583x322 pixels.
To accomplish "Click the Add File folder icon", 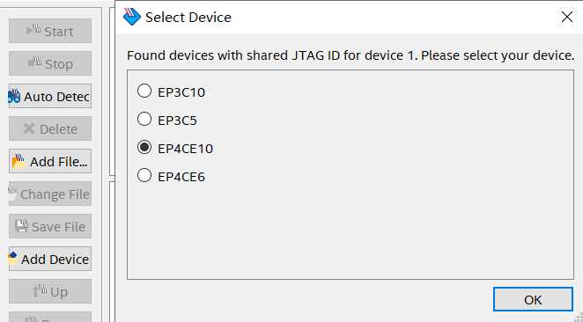I will 18,162.
